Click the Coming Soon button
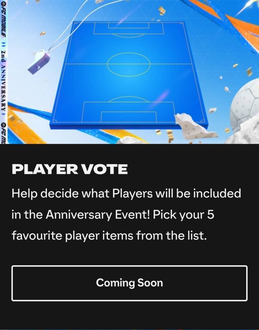 pyautogui.click(x=129, y=283)
